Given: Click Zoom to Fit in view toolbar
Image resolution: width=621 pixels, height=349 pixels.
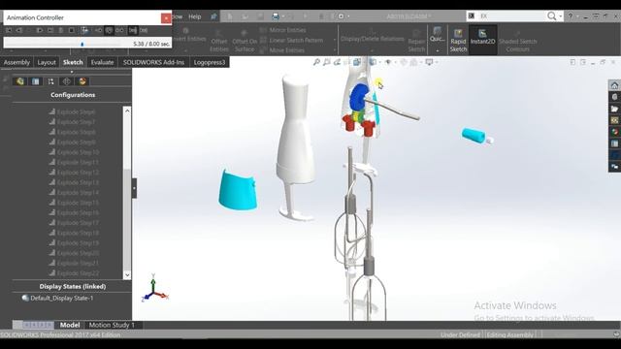Looking at the screenshot, I should click(x=316, y=62).
